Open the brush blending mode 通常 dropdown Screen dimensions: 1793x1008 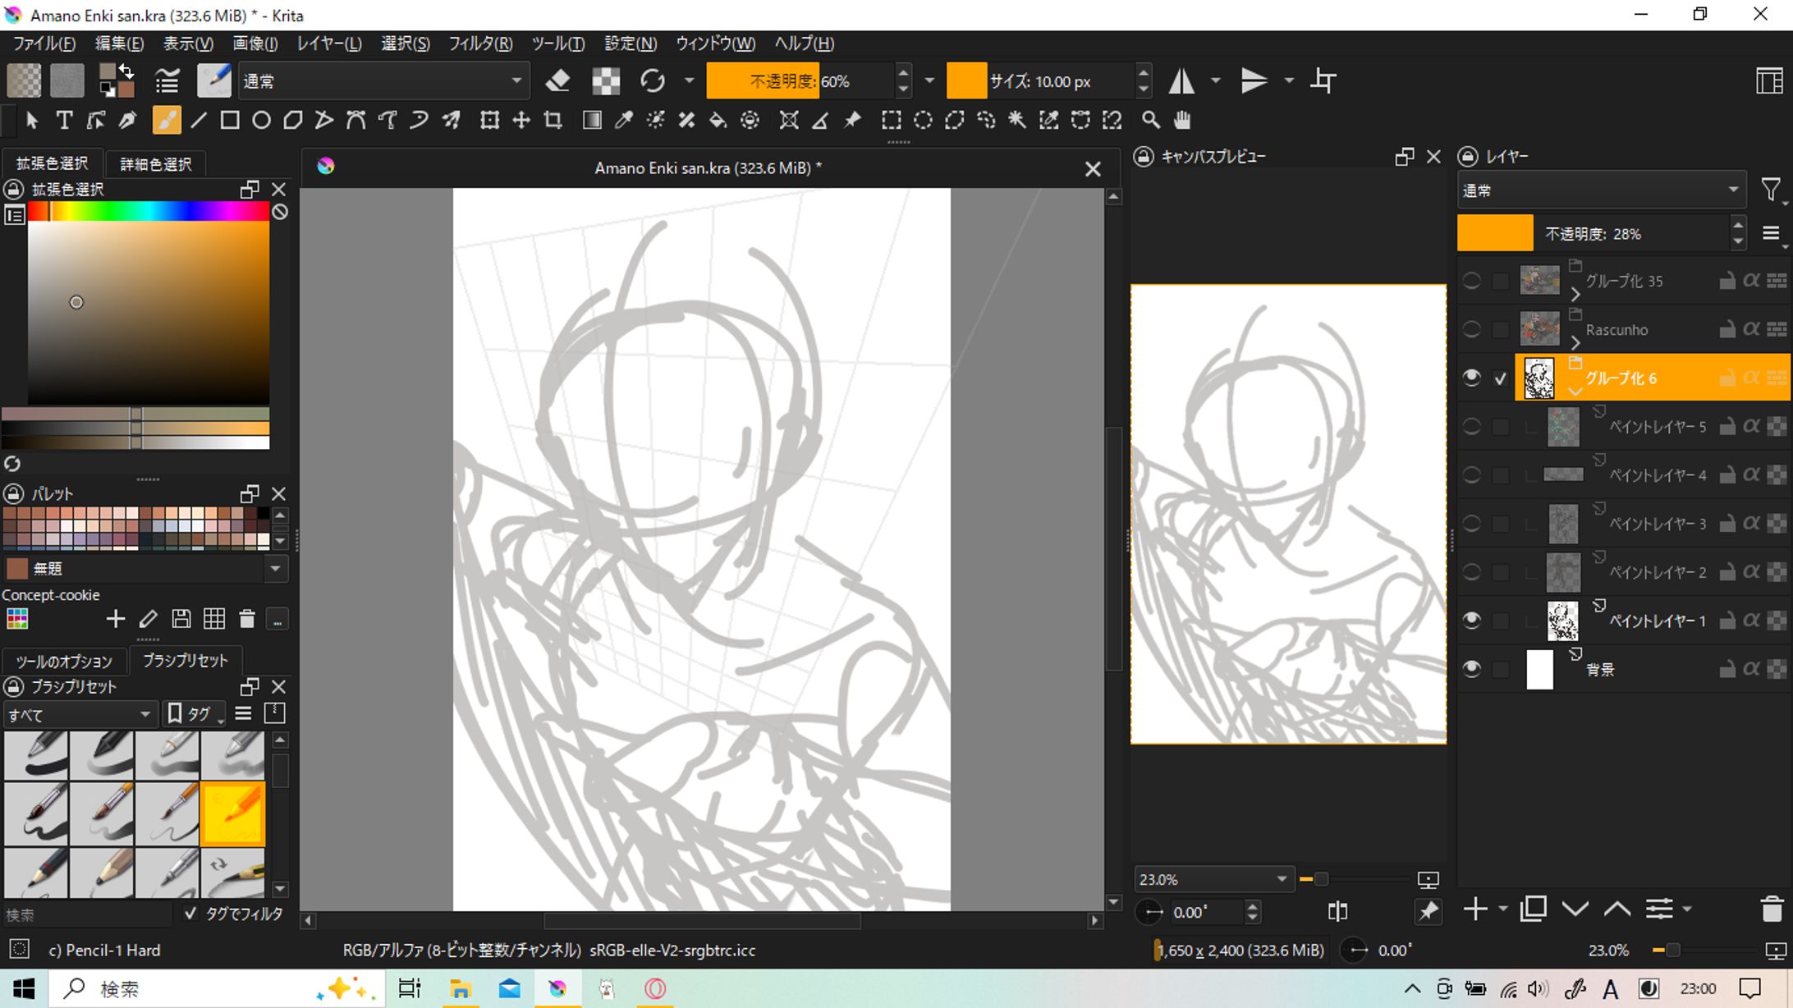pyautogui.click(x=383, y=80)
